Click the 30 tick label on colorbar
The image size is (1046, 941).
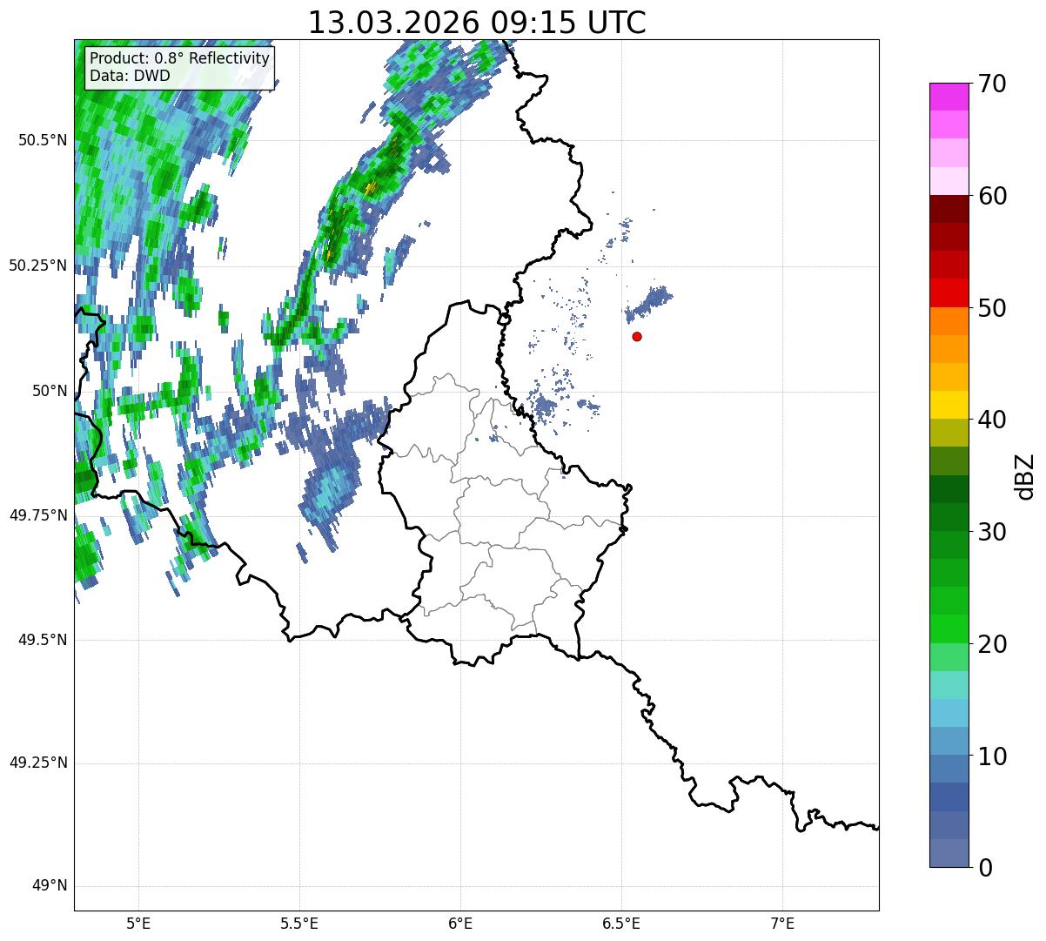993,532
